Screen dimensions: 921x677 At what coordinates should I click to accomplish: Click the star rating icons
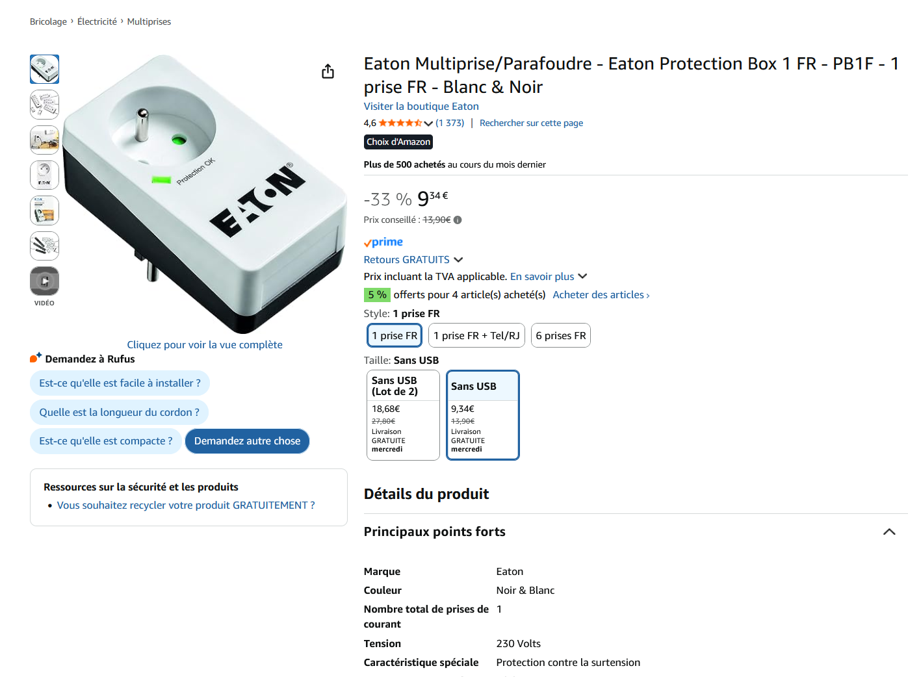click(400, 123)
